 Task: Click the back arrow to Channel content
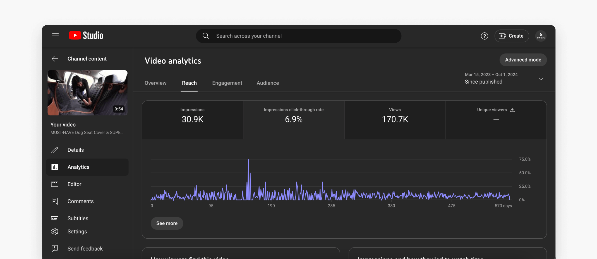point(55,59)
